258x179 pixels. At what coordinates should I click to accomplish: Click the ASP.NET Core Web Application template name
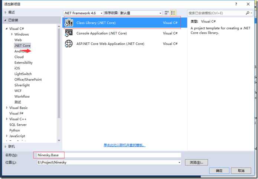110,44
